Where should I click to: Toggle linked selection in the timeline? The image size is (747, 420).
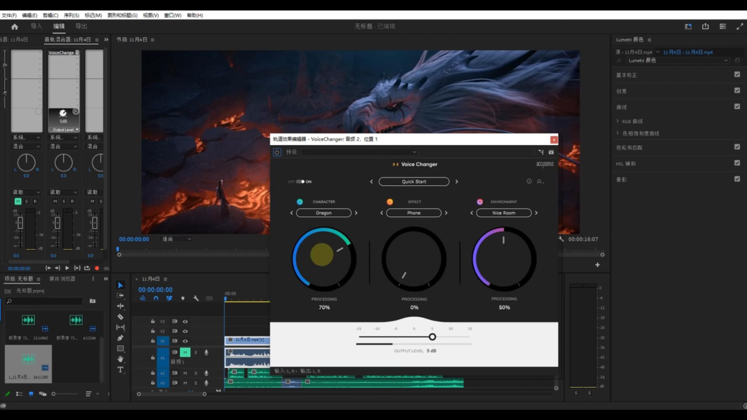169,298
